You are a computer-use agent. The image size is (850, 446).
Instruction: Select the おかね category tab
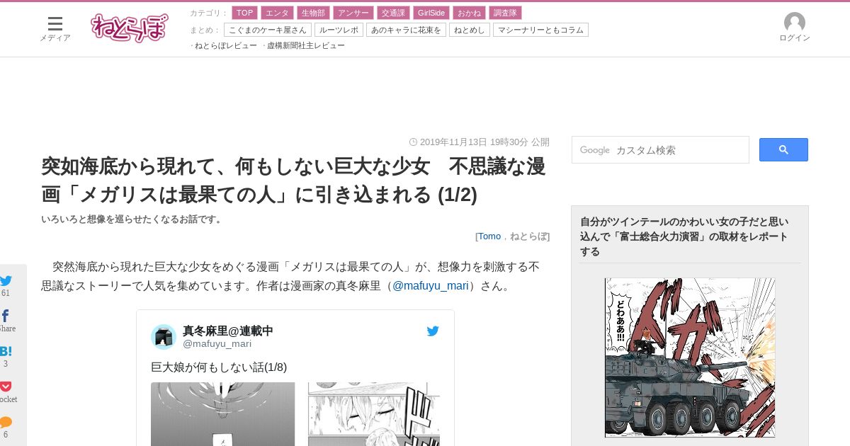[469, 13]
